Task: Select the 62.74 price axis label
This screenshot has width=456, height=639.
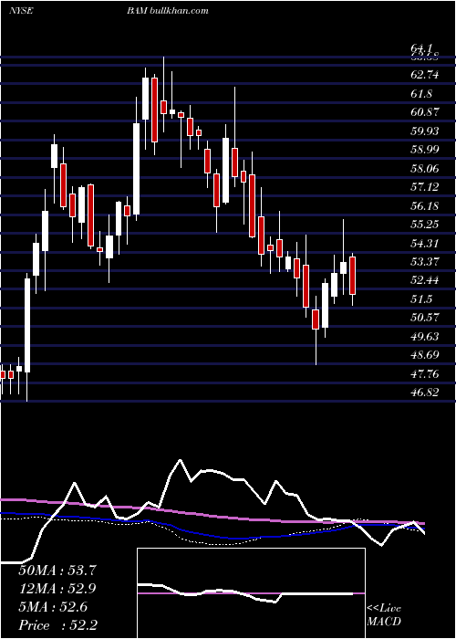Action: pyautogui.click(x=425, y=75)
